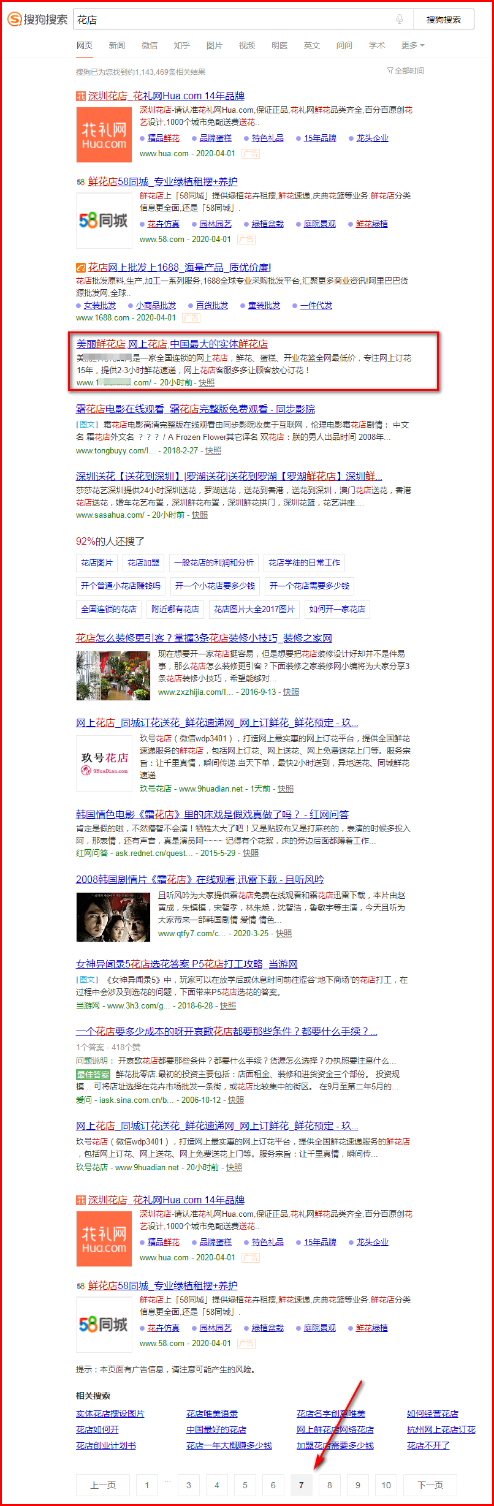Open the 一个花店要多少成本 result
The height and width of the screenshot is (1506, 494).
pyautogui.click(x=227, y=1031)
